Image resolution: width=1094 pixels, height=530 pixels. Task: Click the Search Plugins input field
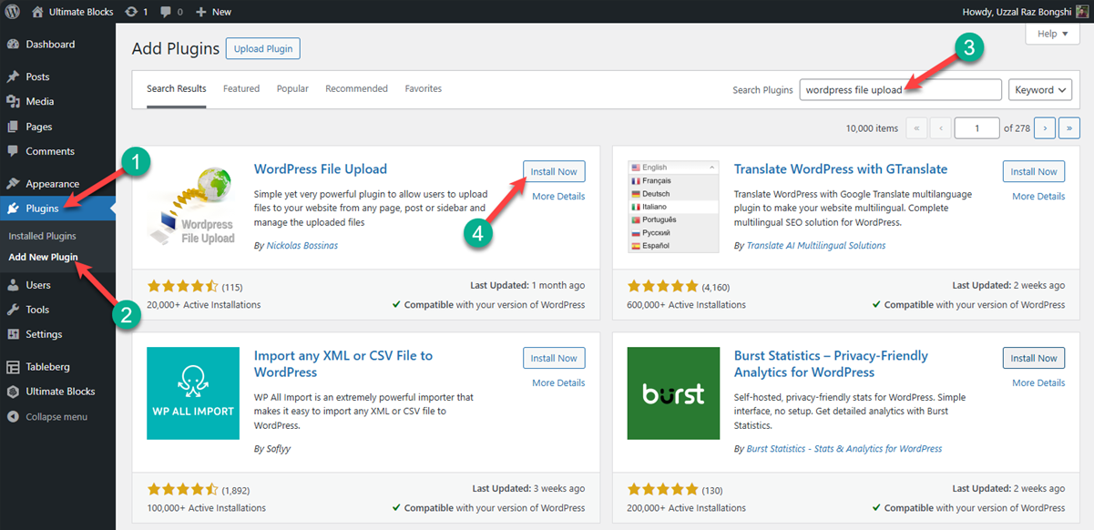pos(901,89)
